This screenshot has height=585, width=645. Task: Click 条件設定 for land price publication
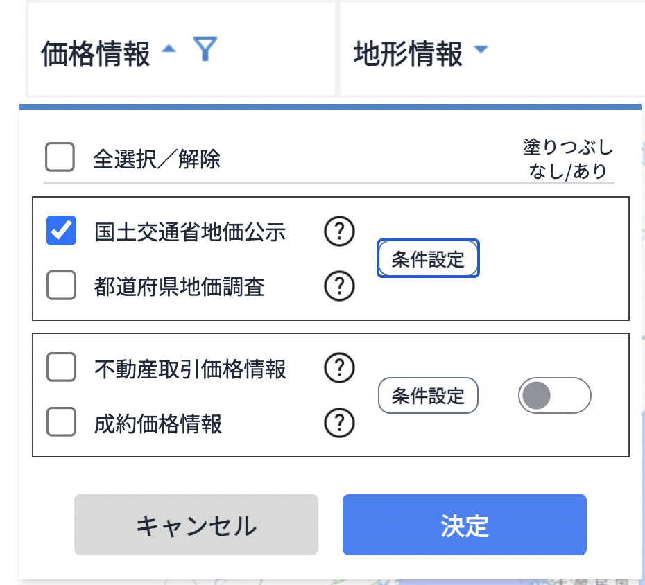428,259
